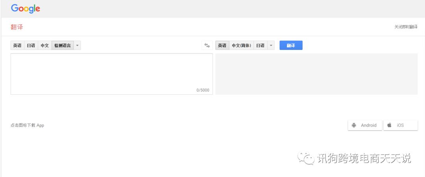Click the 0/5000 character counter
Image resolution: width=425 pixels, height=177 pixels.
coord(203,90)
